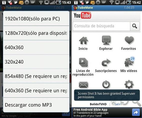The width and height of the screenshot is (142, 118).
Task: Tap the TubeMate app icon in right title bar
Action: [x=75, y=8]
